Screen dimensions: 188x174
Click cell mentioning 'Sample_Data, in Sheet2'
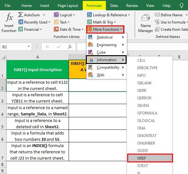coord(38,111)
